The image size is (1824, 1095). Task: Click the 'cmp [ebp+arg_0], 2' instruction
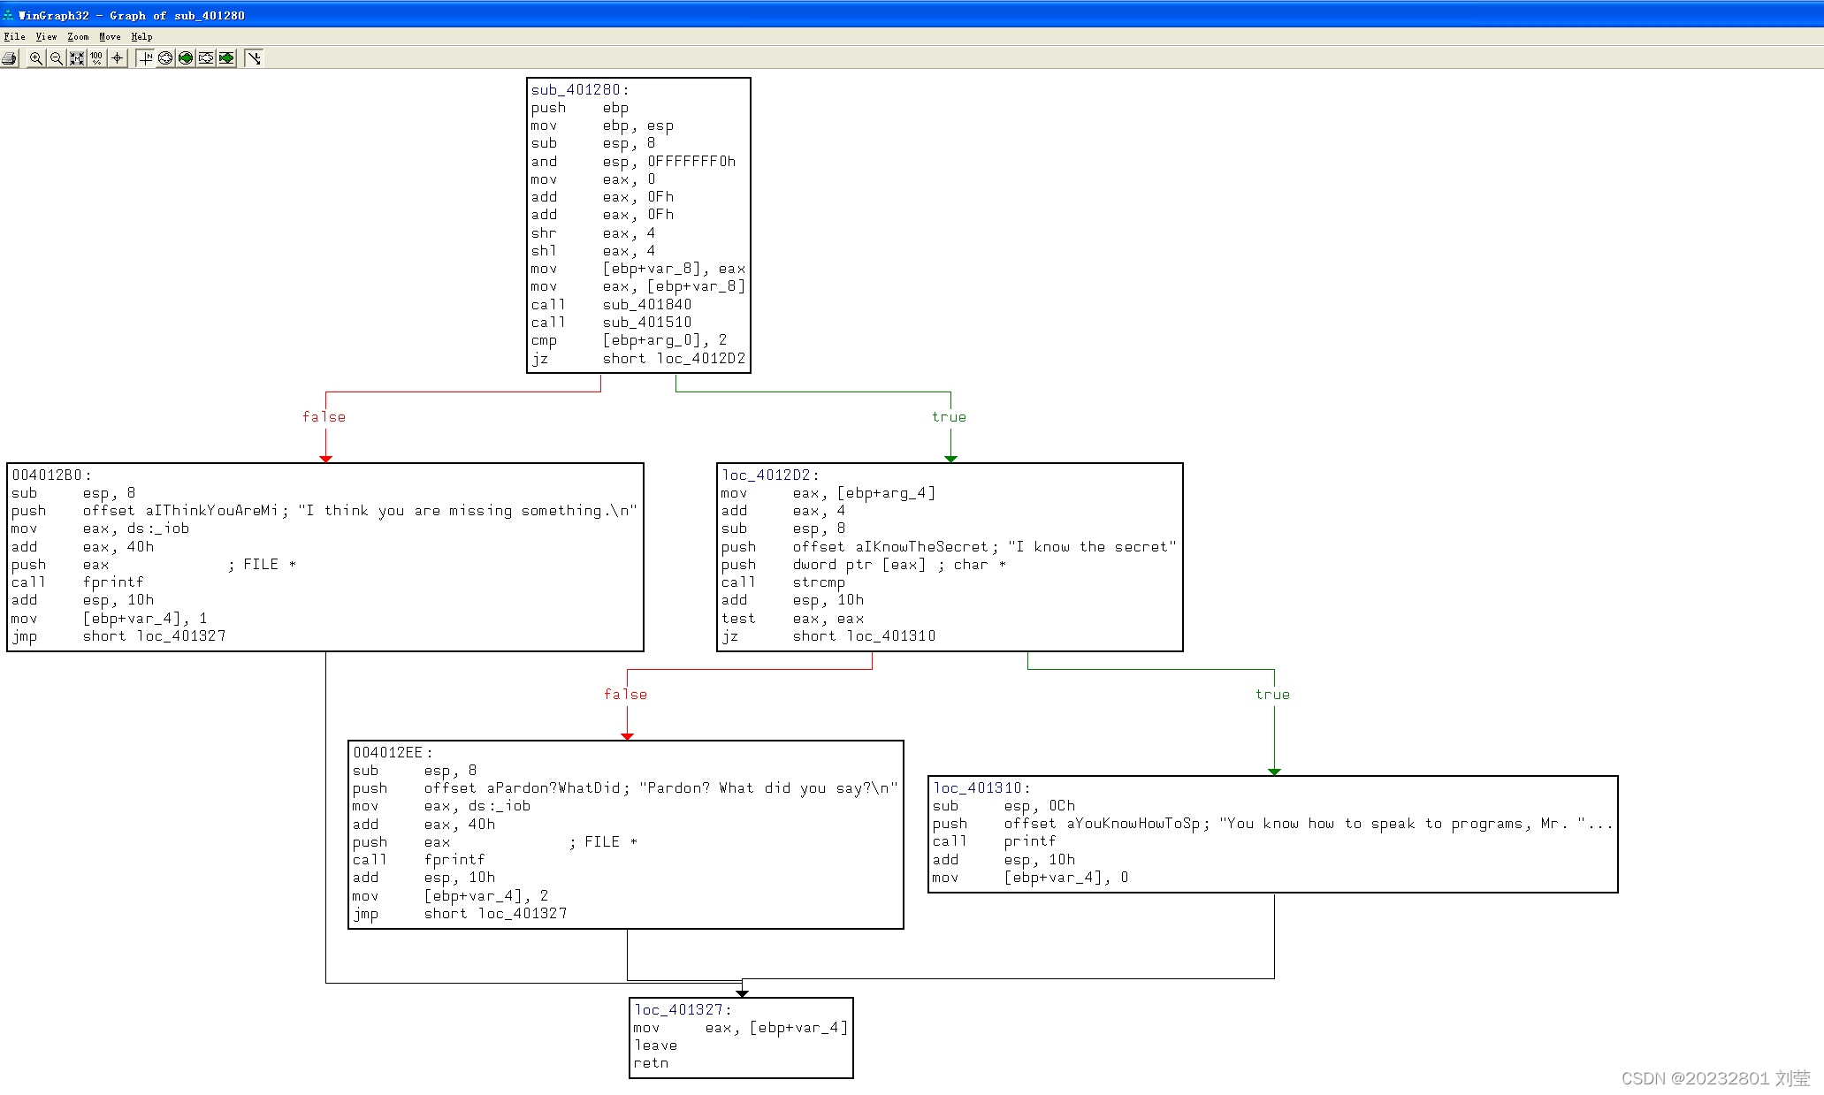629,340
